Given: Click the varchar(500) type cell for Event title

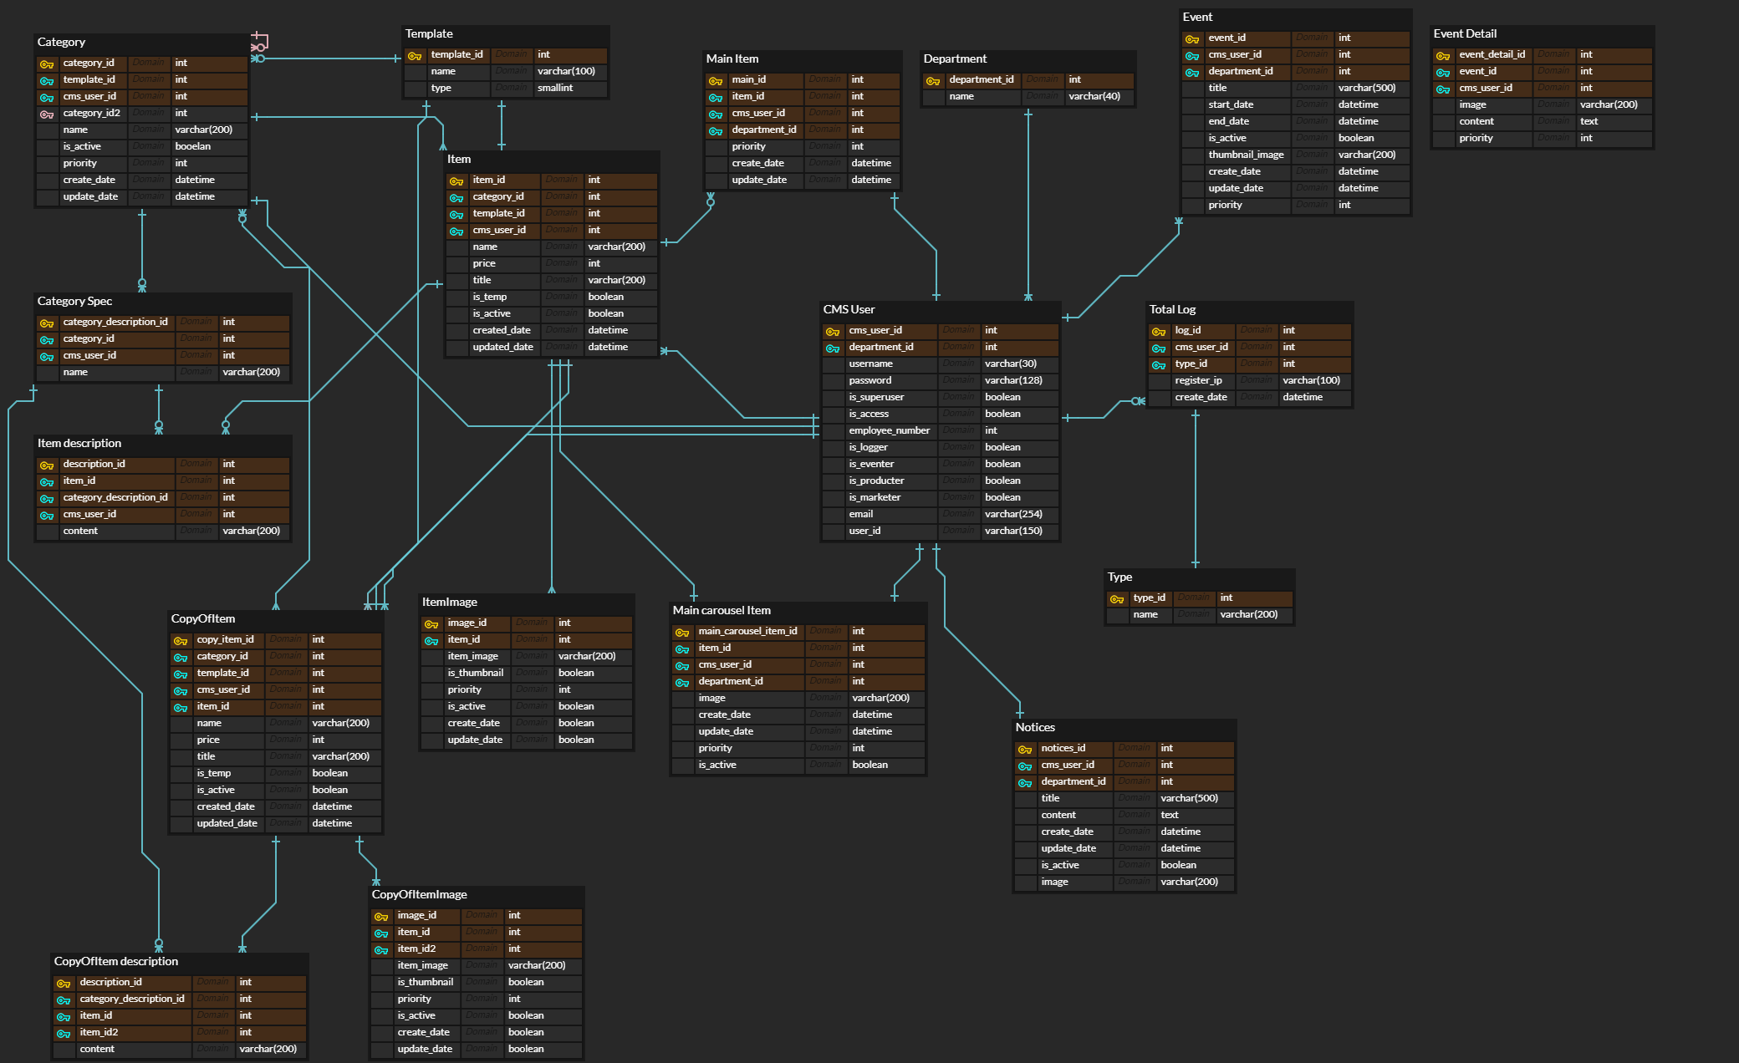Looking at the screenshot, I should pos(1366,88).
